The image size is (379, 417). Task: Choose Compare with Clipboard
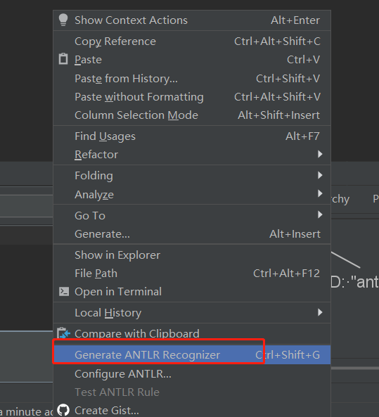(x=192, y=334)
